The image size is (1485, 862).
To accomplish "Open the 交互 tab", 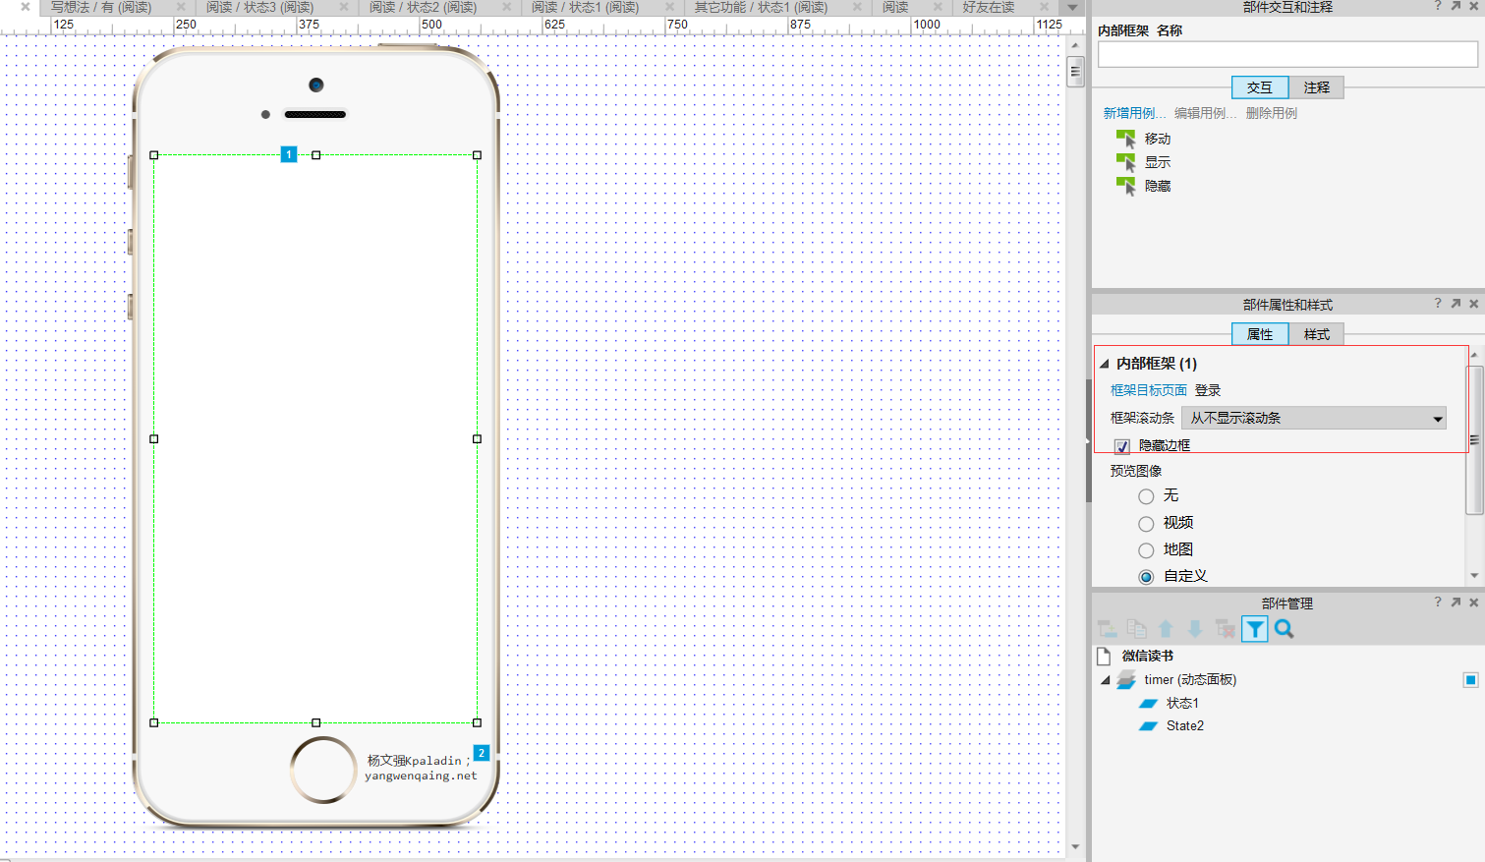I will [x=1260, y=87].
